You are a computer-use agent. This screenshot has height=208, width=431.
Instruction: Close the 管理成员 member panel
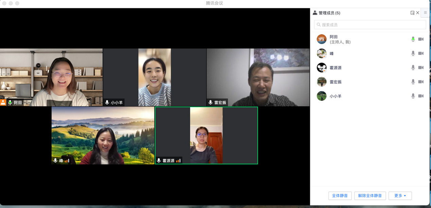tap(418, 13)
